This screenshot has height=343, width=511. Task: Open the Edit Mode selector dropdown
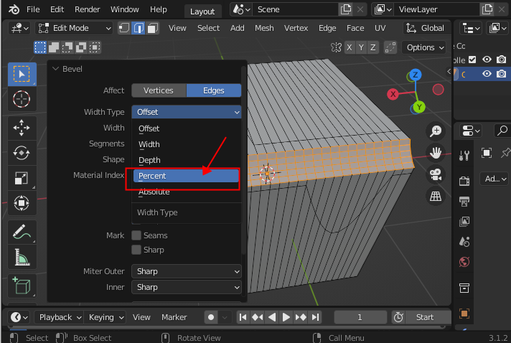(x=73, y=28)
